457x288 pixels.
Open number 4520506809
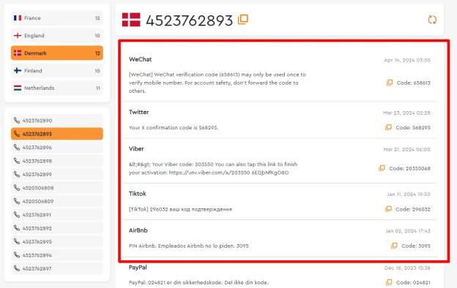[x=57, y=201]
